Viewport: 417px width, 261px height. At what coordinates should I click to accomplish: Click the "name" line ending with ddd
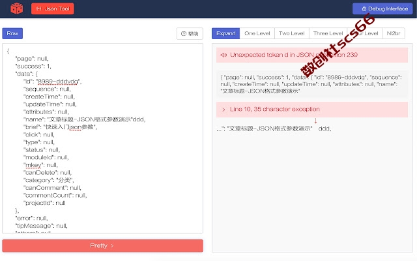click(x=85, y=119)
